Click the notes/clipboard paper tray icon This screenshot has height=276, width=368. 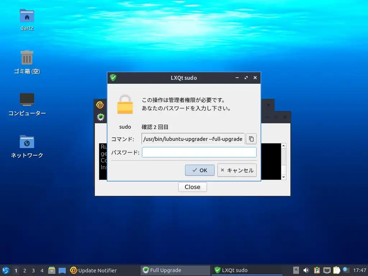(336, 270)
